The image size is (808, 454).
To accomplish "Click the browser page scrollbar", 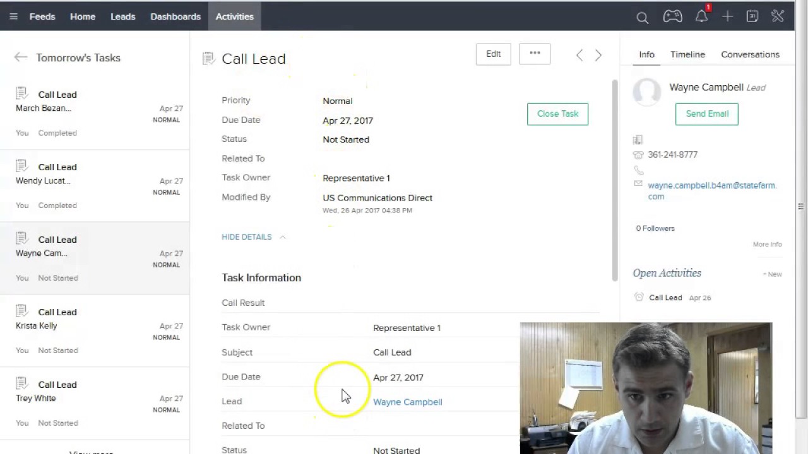I will click(801, 208).
